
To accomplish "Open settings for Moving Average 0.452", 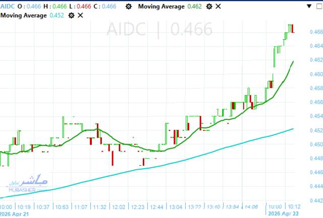I will (x=71, y=16).
